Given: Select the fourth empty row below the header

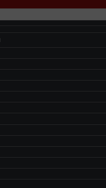Looking at the screenshot, I should [53, 53].
